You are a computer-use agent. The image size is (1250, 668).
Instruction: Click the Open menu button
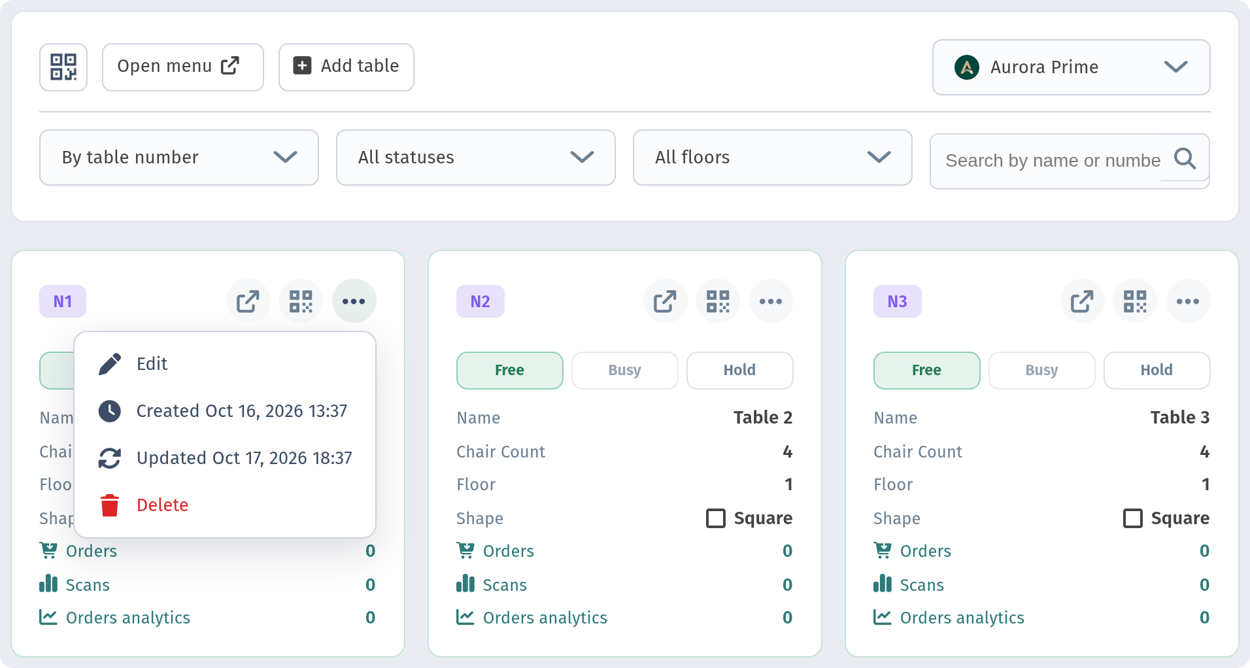coord(183,67)
